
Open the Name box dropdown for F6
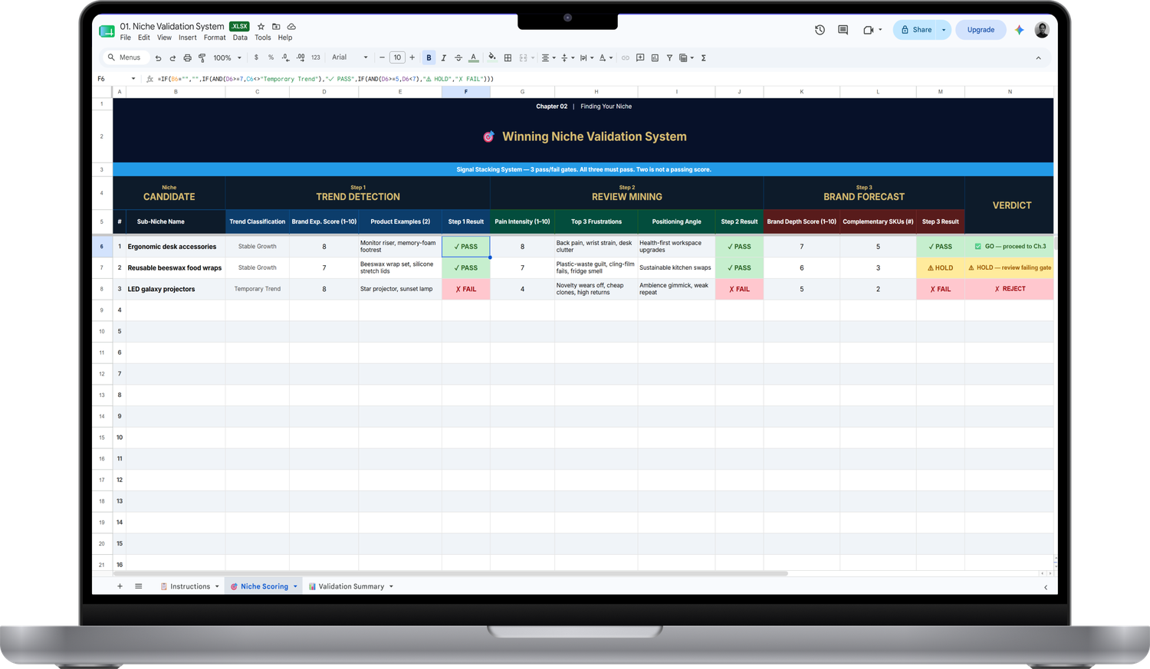(133, 79)
